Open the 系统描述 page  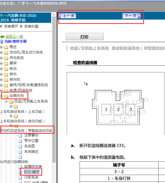coord(31,151)
